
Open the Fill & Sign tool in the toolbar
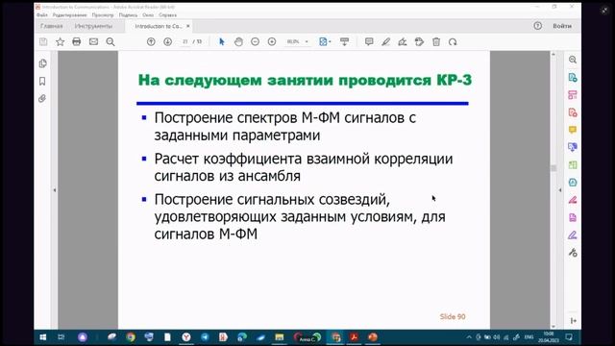(403, 41)
